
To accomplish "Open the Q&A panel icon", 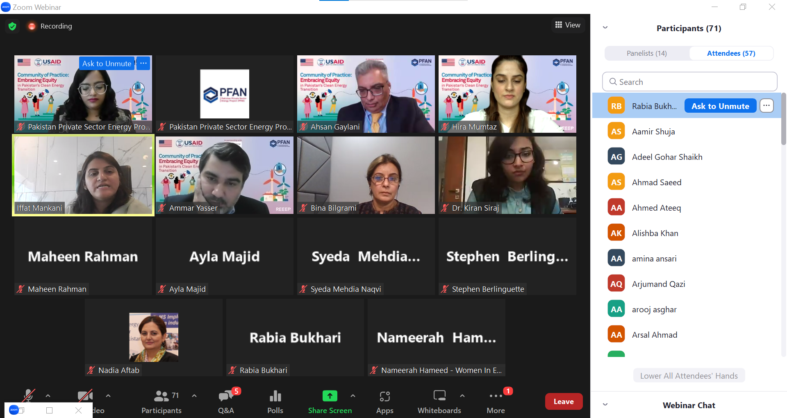I will pos(226,396).
